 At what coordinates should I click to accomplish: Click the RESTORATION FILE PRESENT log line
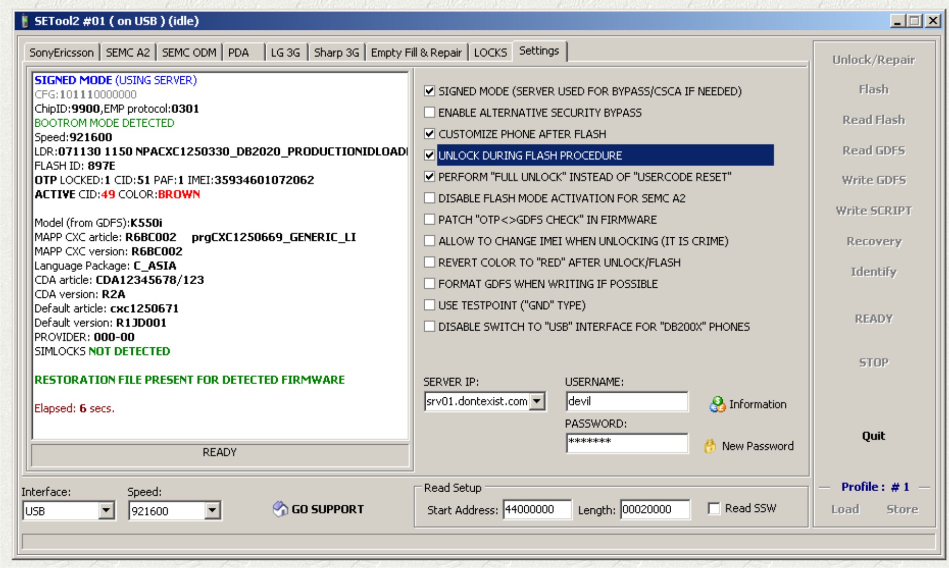click(190, 380)
